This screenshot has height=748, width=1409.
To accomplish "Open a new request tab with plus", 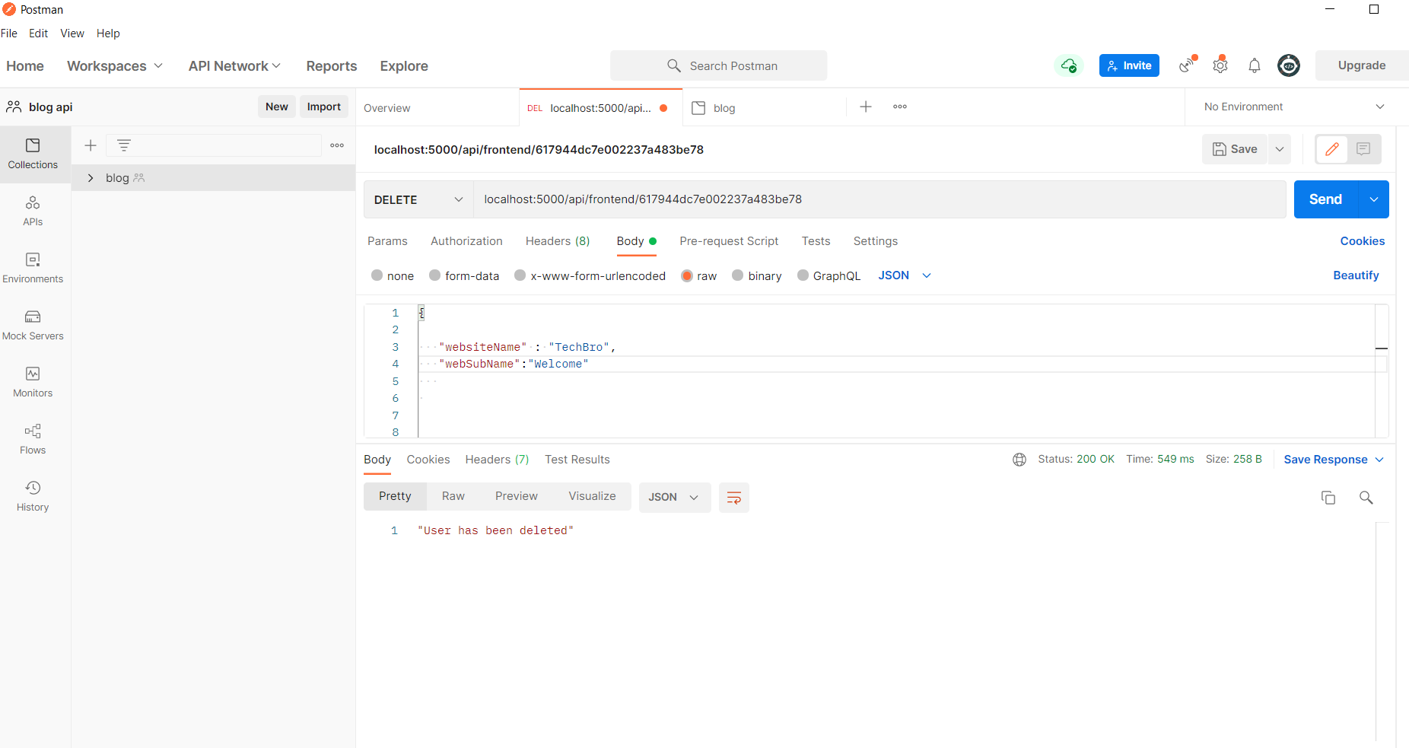I will coord(866,107).
